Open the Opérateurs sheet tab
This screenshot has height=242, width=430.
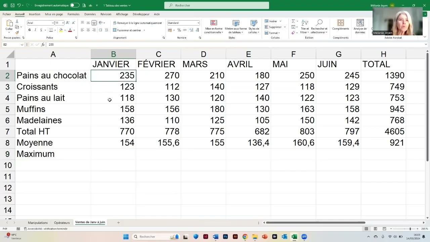(62, 223)
